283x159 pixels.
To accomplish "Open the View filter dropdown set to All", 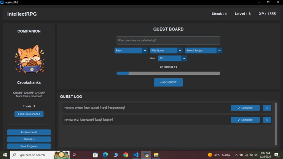I will [172, 58].
